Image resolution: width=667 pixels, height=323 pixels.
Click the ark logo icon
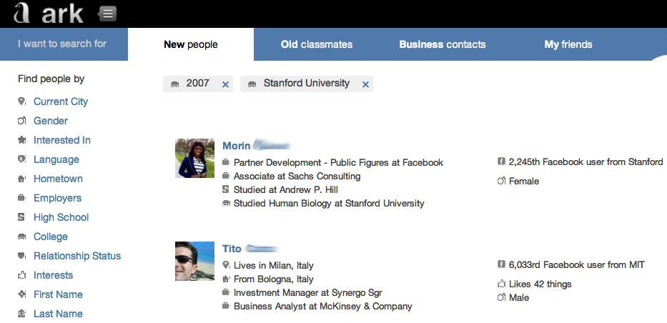tap(22, 13)
